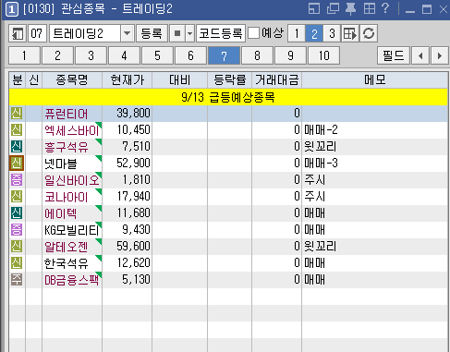Image resolution: width=450 pixels, height=352 pixels.
Task: Click the dark 신 badge beside 흥구석유
Action: coord(17,147)
